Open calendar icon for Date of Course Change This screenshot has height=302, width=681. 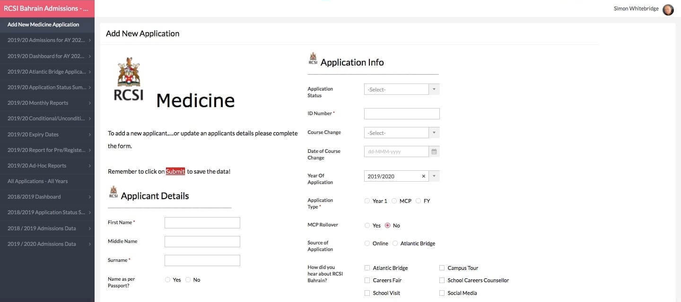pos(434,151)
